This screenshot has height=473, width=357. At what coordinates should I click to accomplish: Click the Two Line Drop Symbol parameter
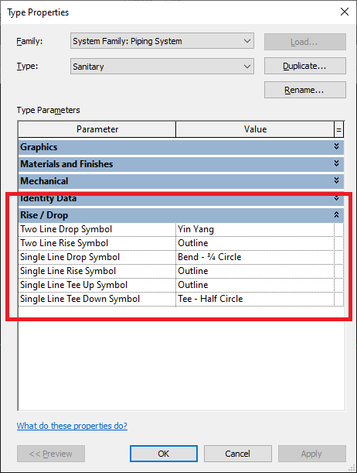(97, 229)
